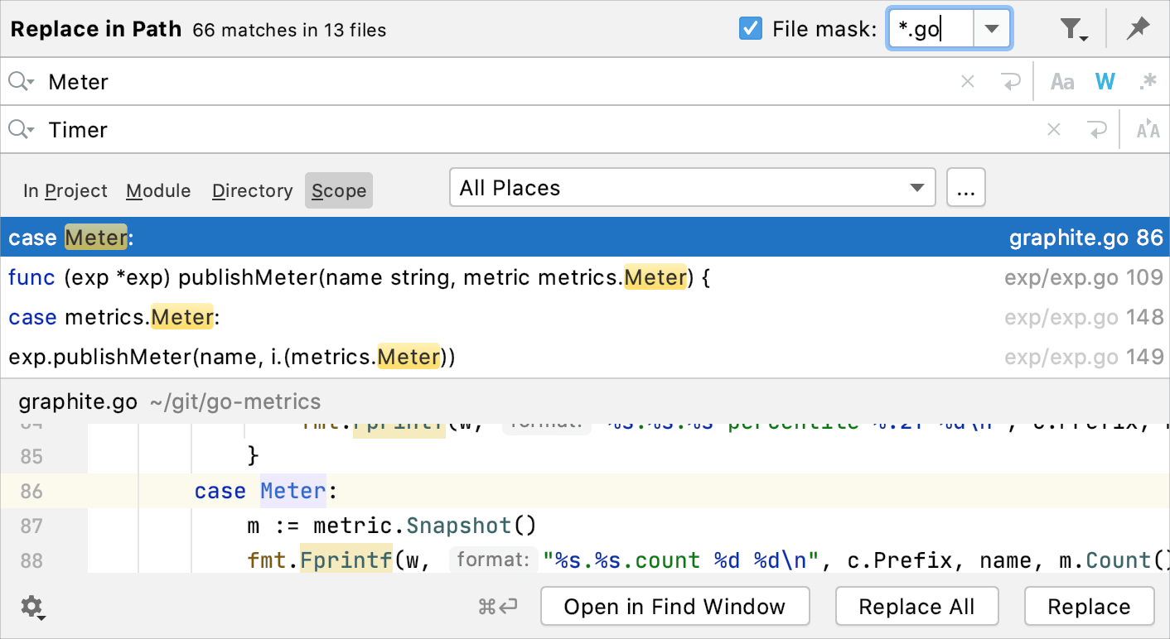Clear the Meter search field
Viewport: 1170px width, 639px height.
click(967, 80)
